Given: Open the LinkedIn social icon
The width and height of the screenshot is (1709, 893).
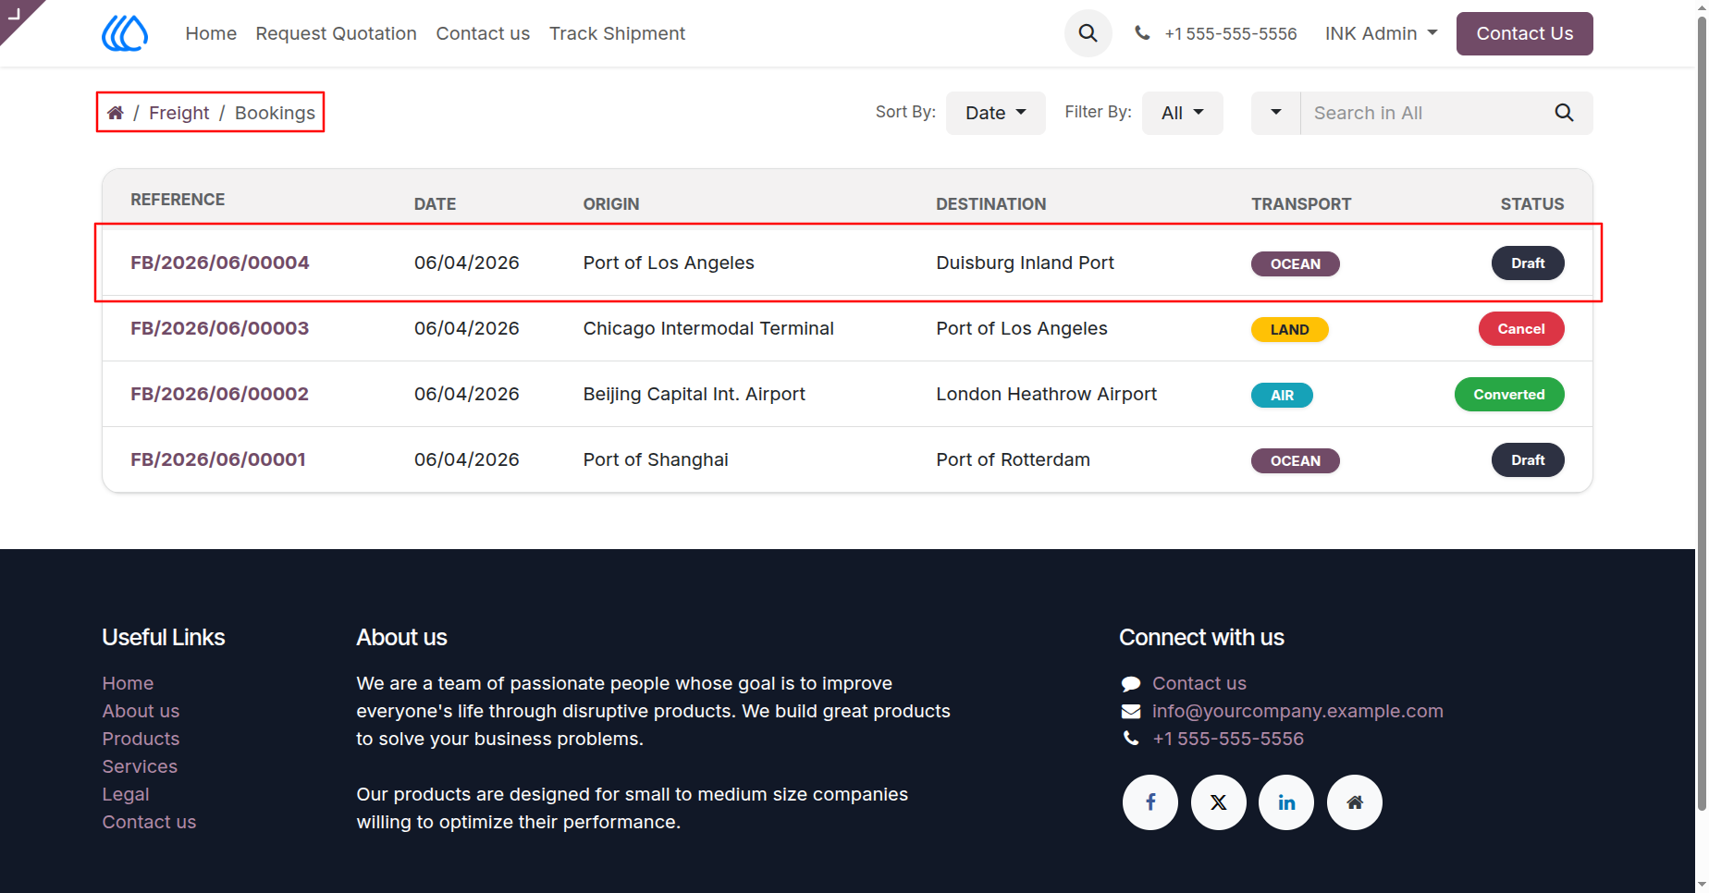Looking at the screenshot, I should pyautogui.click(x=1286, y=802).
